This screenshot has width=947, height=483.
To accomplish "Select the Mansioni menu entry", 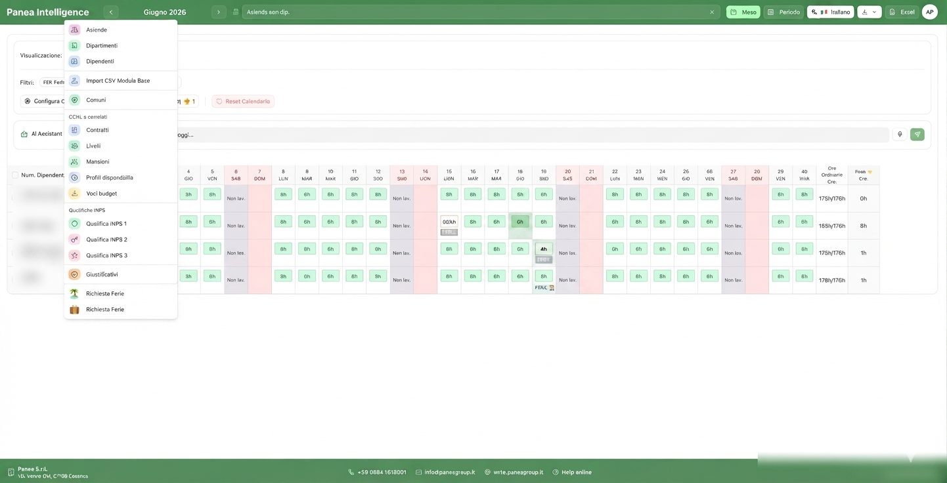I will coord(121,161).
